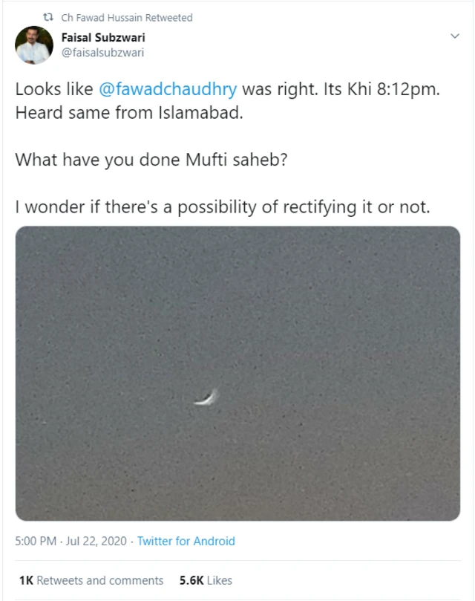The image size is (475, 601).
Task: Click the retweet icon above the tweet
Action: pos(49,17)
